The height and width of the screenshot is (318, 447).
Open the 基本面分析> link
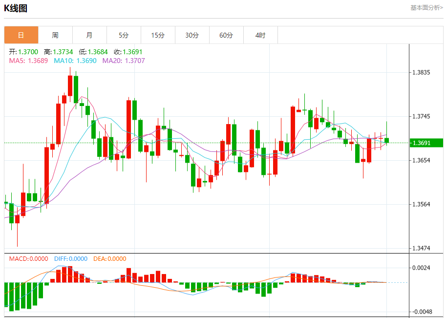(x=427, y=8)
